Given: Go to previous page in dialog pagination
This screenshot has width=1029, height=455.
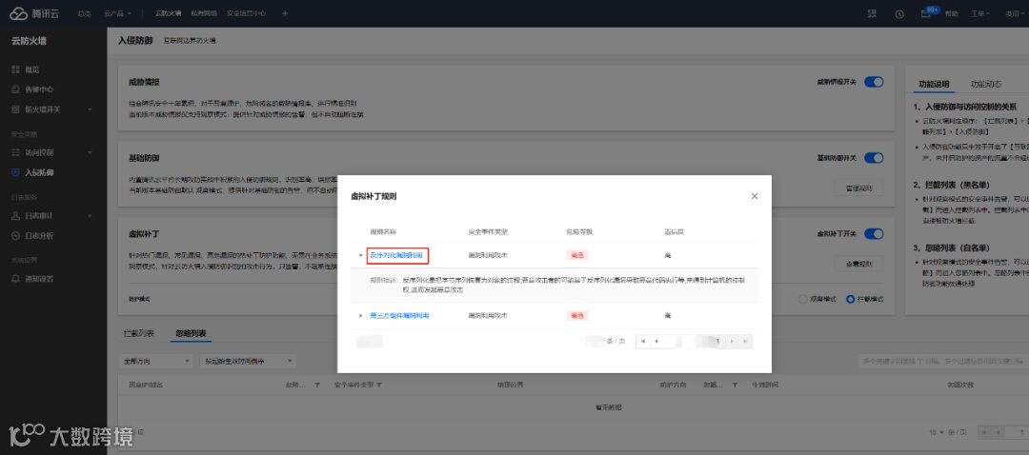Looking at the screenshot, I should tap(656, 342).
